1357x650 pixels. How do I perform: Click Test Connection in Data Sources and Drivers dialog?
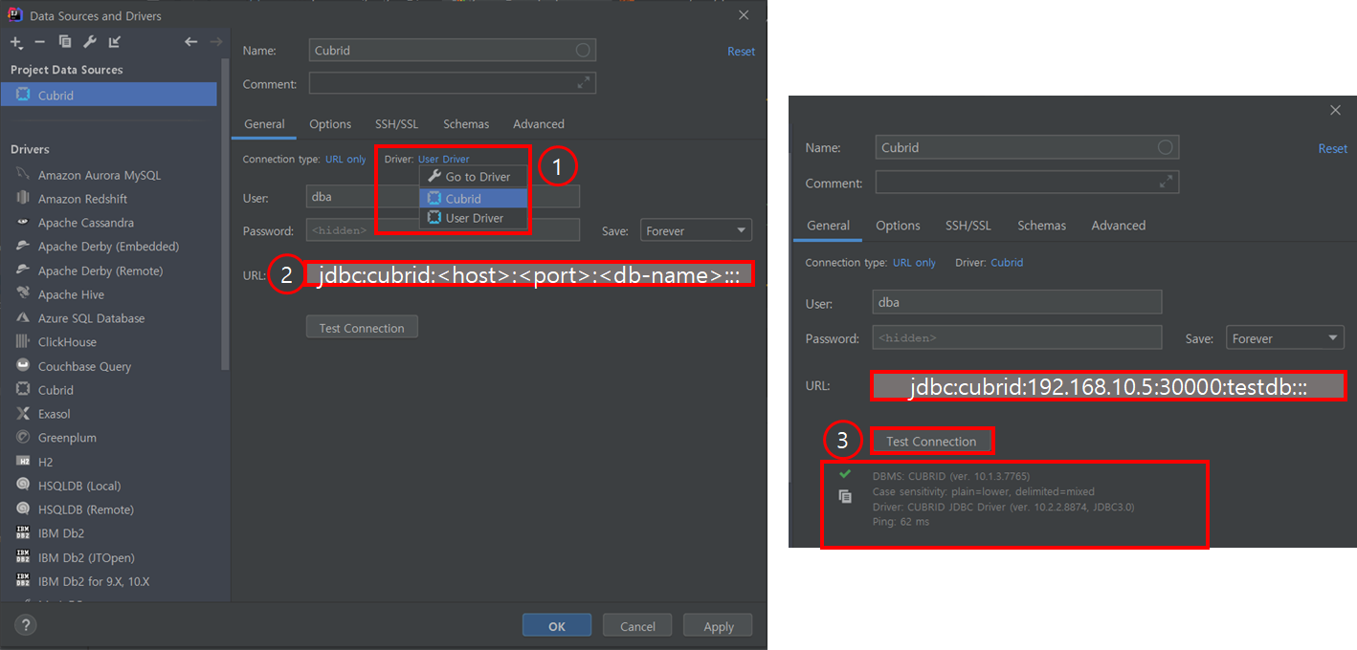(x=362, y=328)
